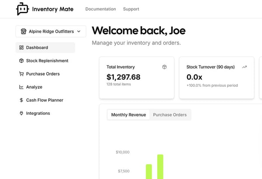Click the Inventory Mate brand name

click(x=54, y=9)
